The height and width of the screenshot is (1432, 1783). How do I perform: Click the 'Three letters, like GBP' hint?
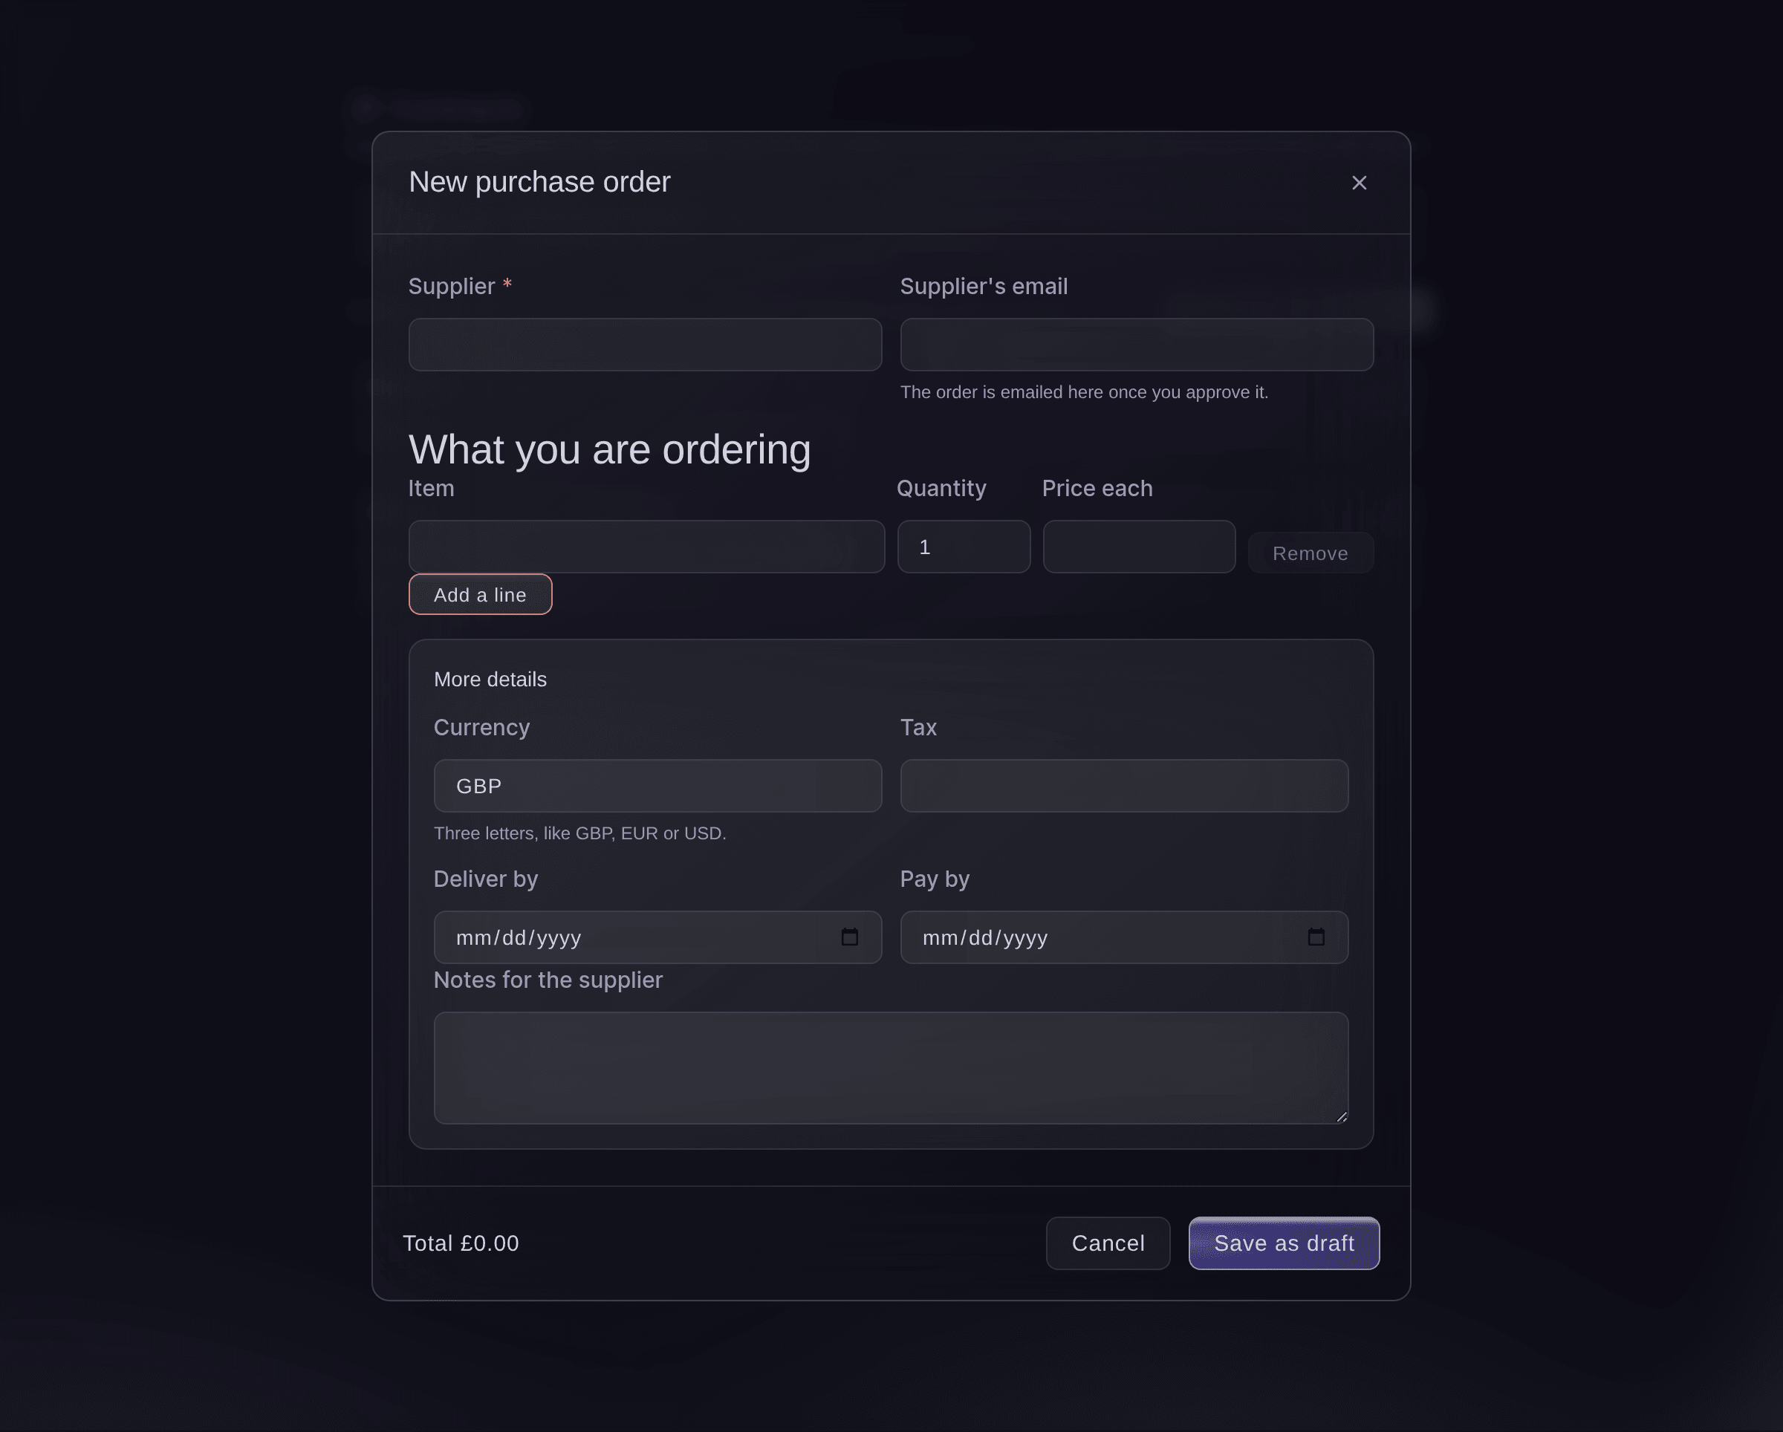click(x=580, y=833)
